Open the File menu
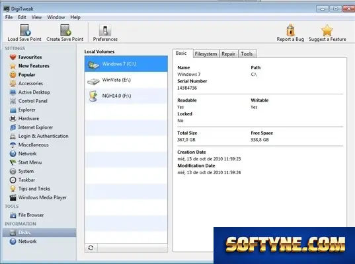 coord(9,17)
